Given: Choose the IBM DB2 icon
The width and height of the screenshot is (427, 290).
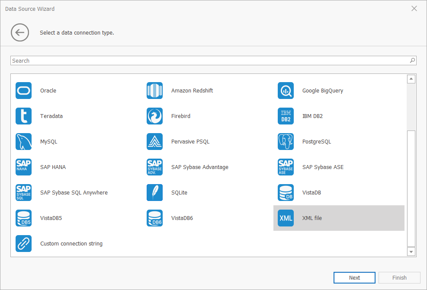Looking at the screenshot, I should [286, 116].
